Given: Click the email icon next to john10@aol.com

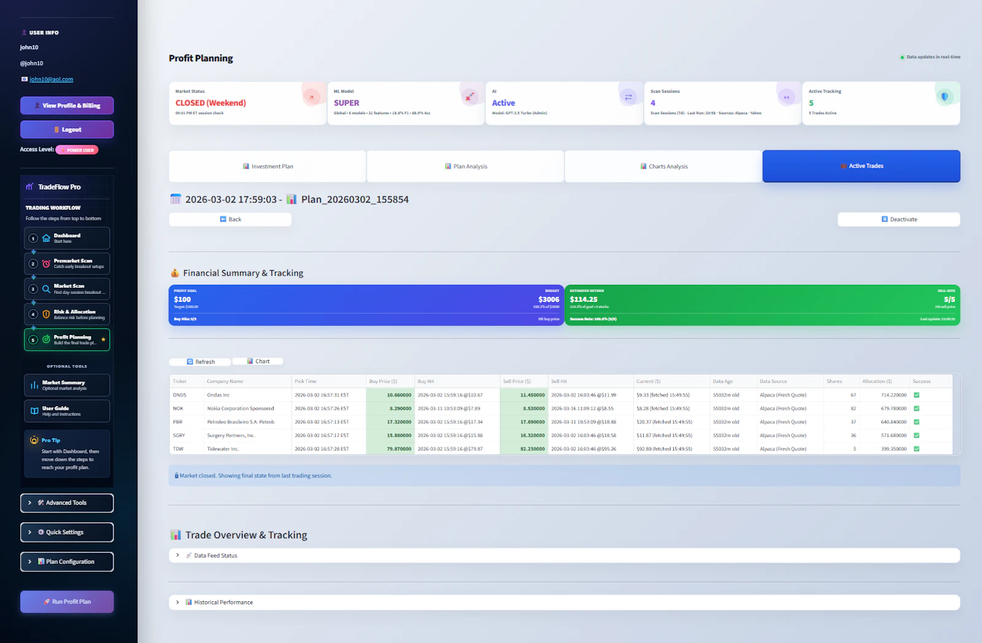Looking at the screenshot, I should click(25, 79).
